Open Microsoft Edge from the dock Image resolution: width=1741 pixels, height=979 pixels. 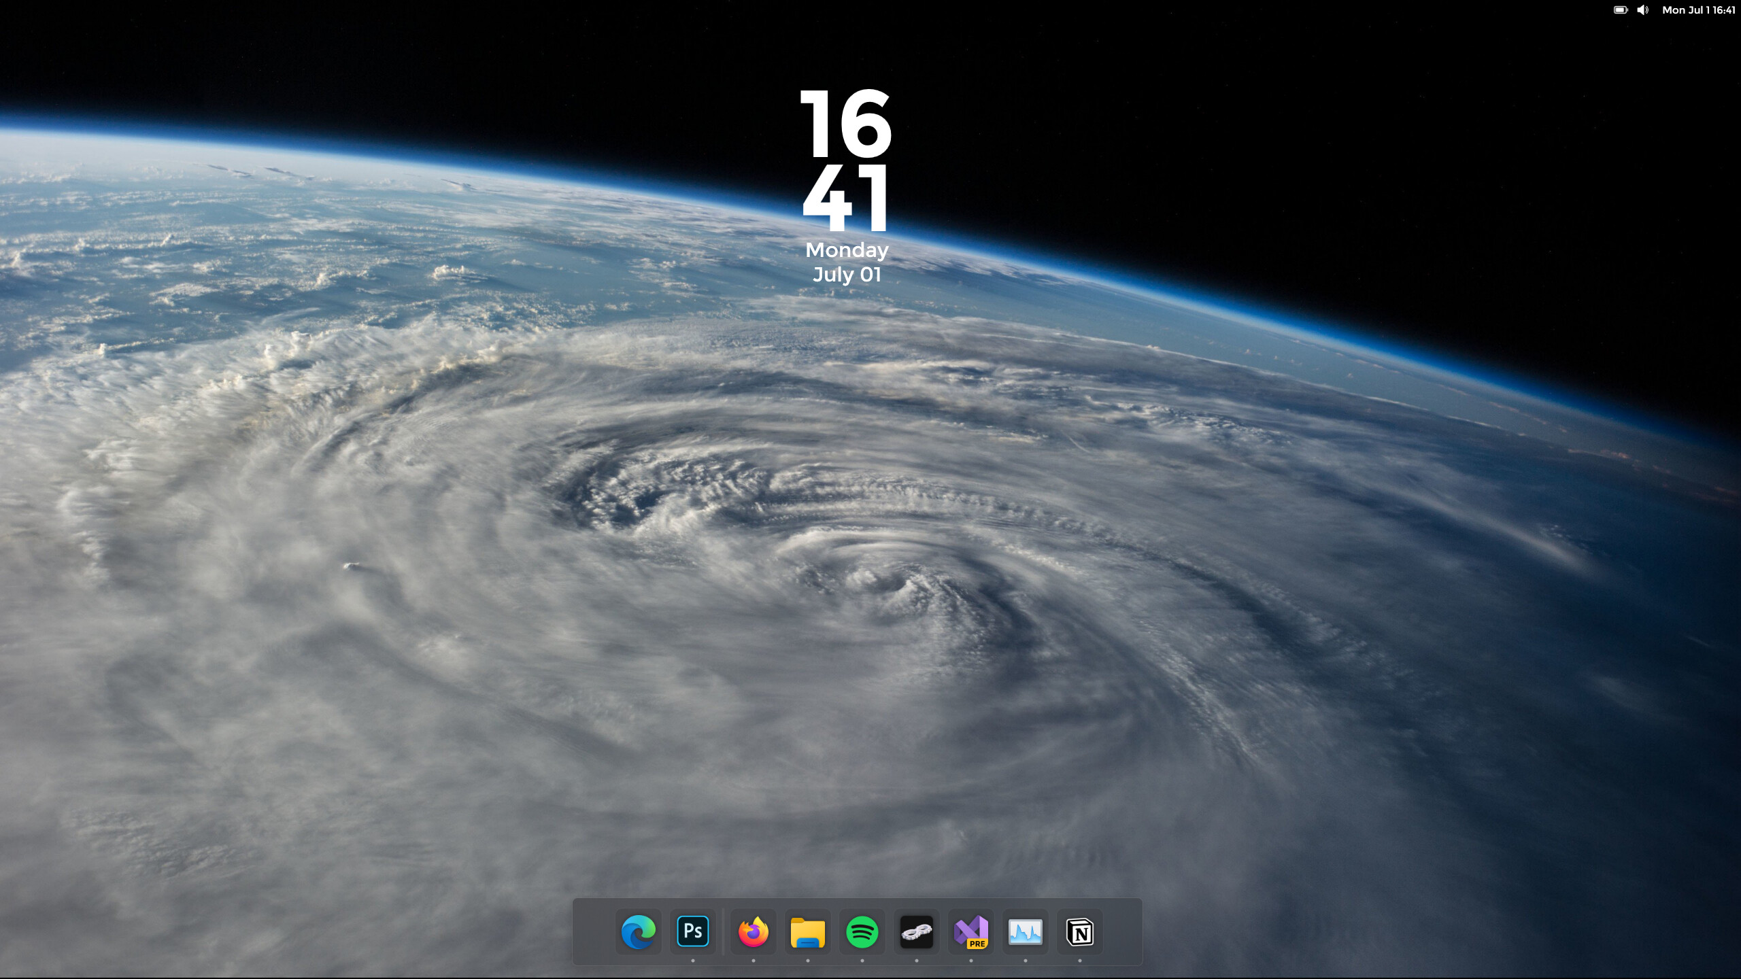(638, 933)
